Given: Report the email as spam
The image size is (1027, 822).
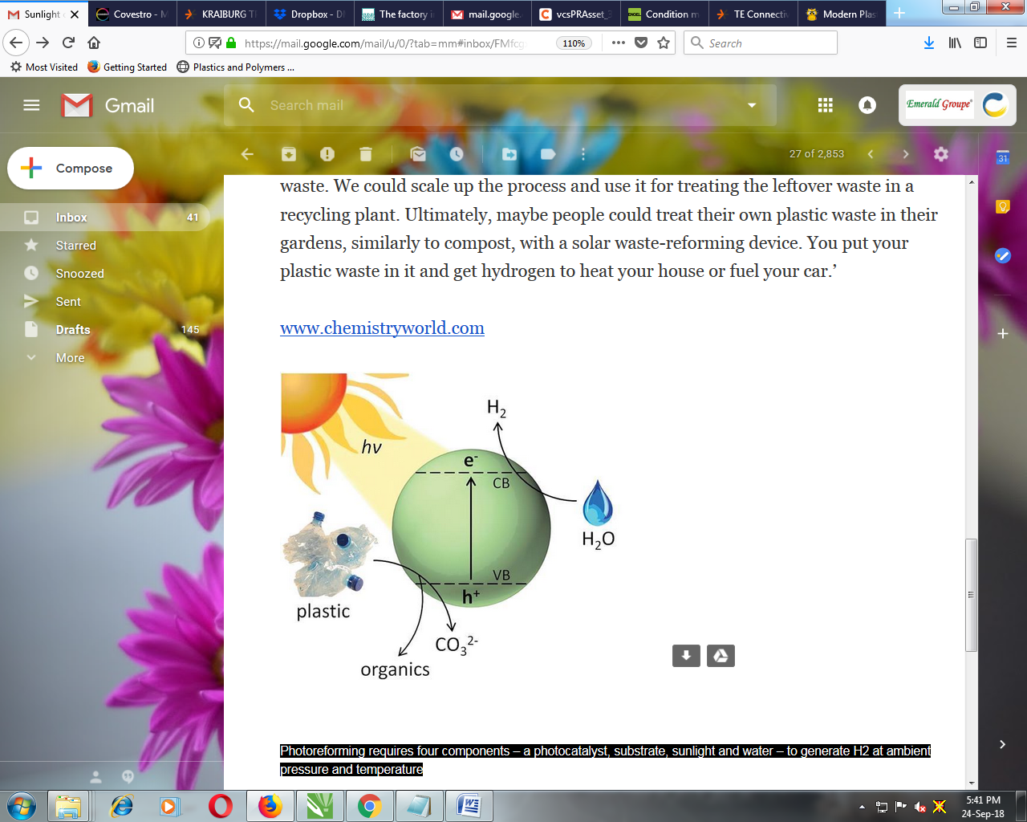Looking at the screenshot, I should [327, 154].
